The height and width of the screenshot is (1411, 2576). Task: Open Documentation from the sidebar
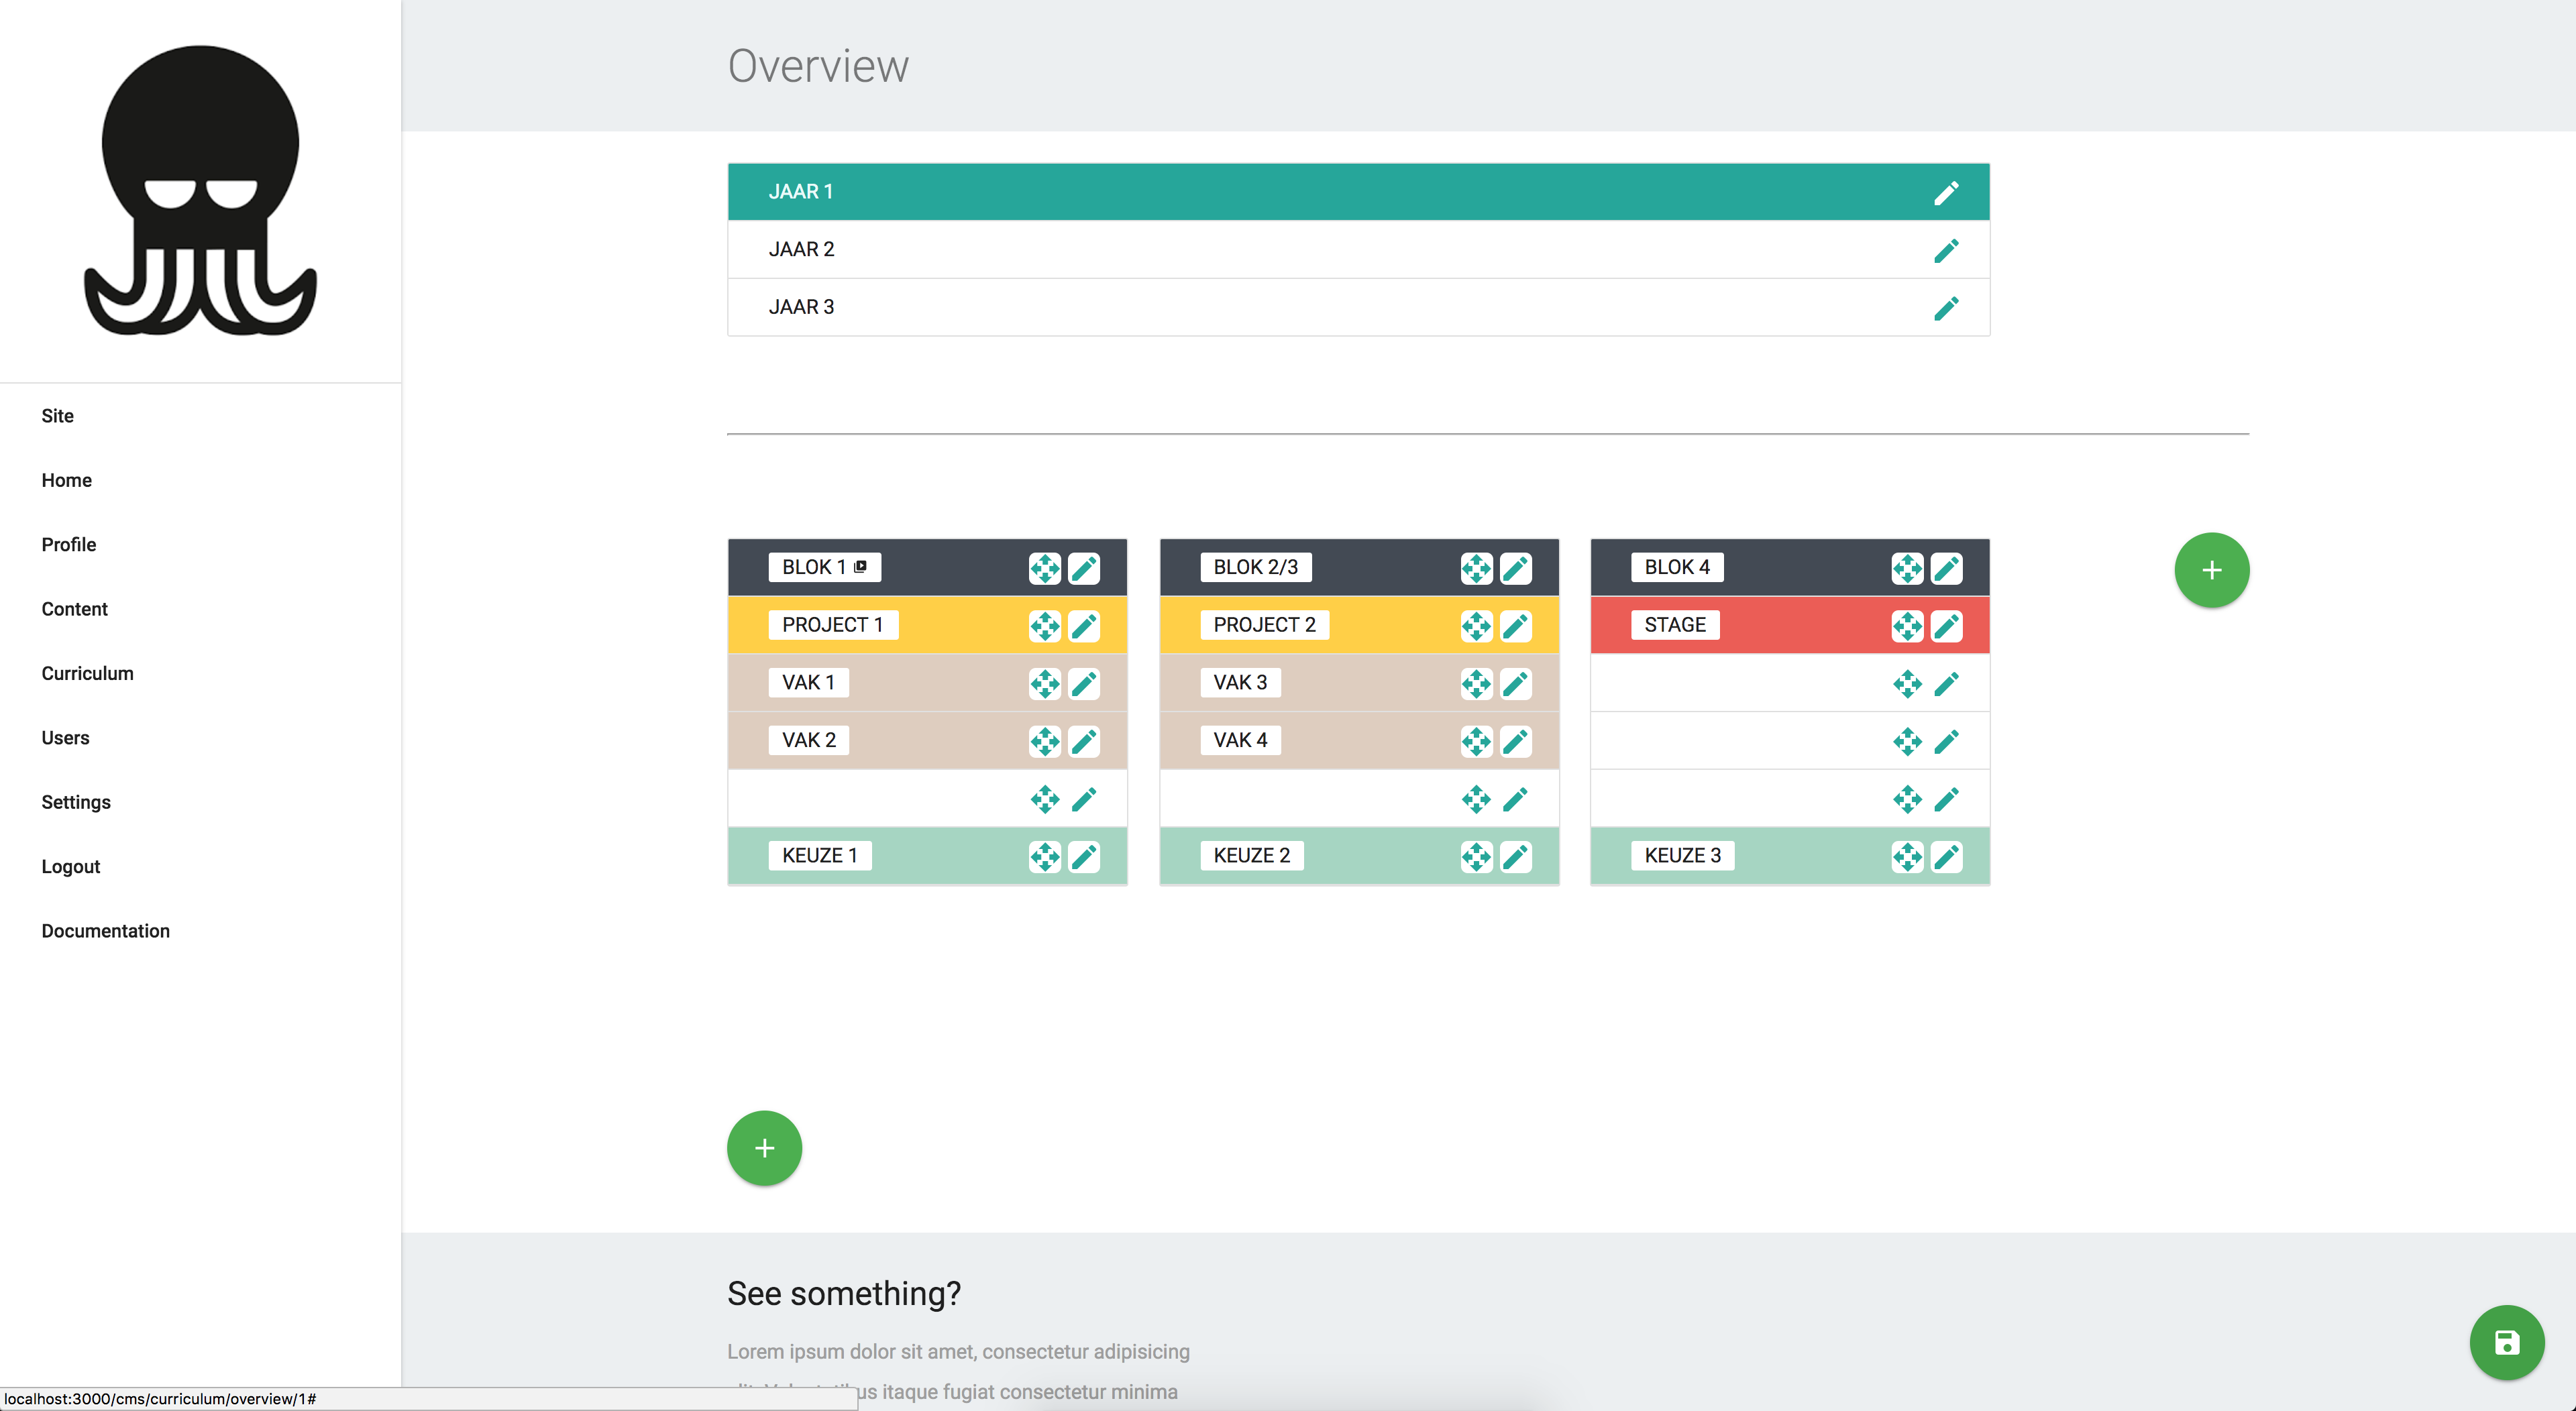pos(105,931)
